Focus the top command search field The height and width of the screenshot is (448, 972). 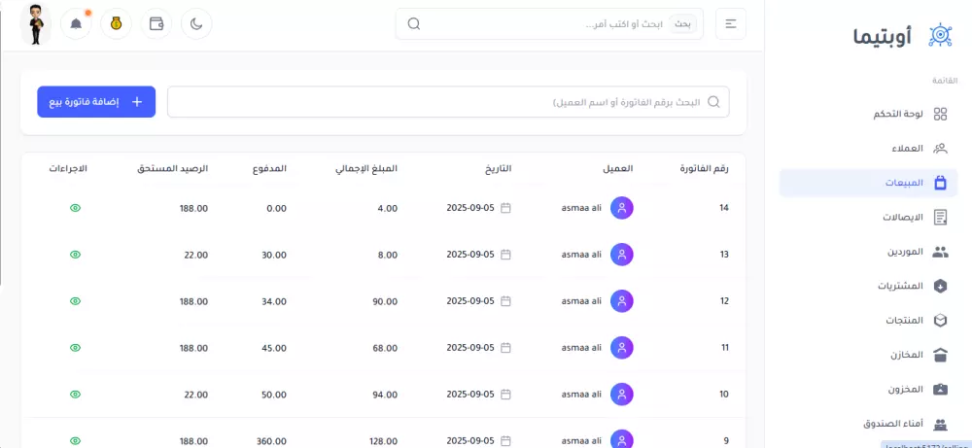click(549, 23)
